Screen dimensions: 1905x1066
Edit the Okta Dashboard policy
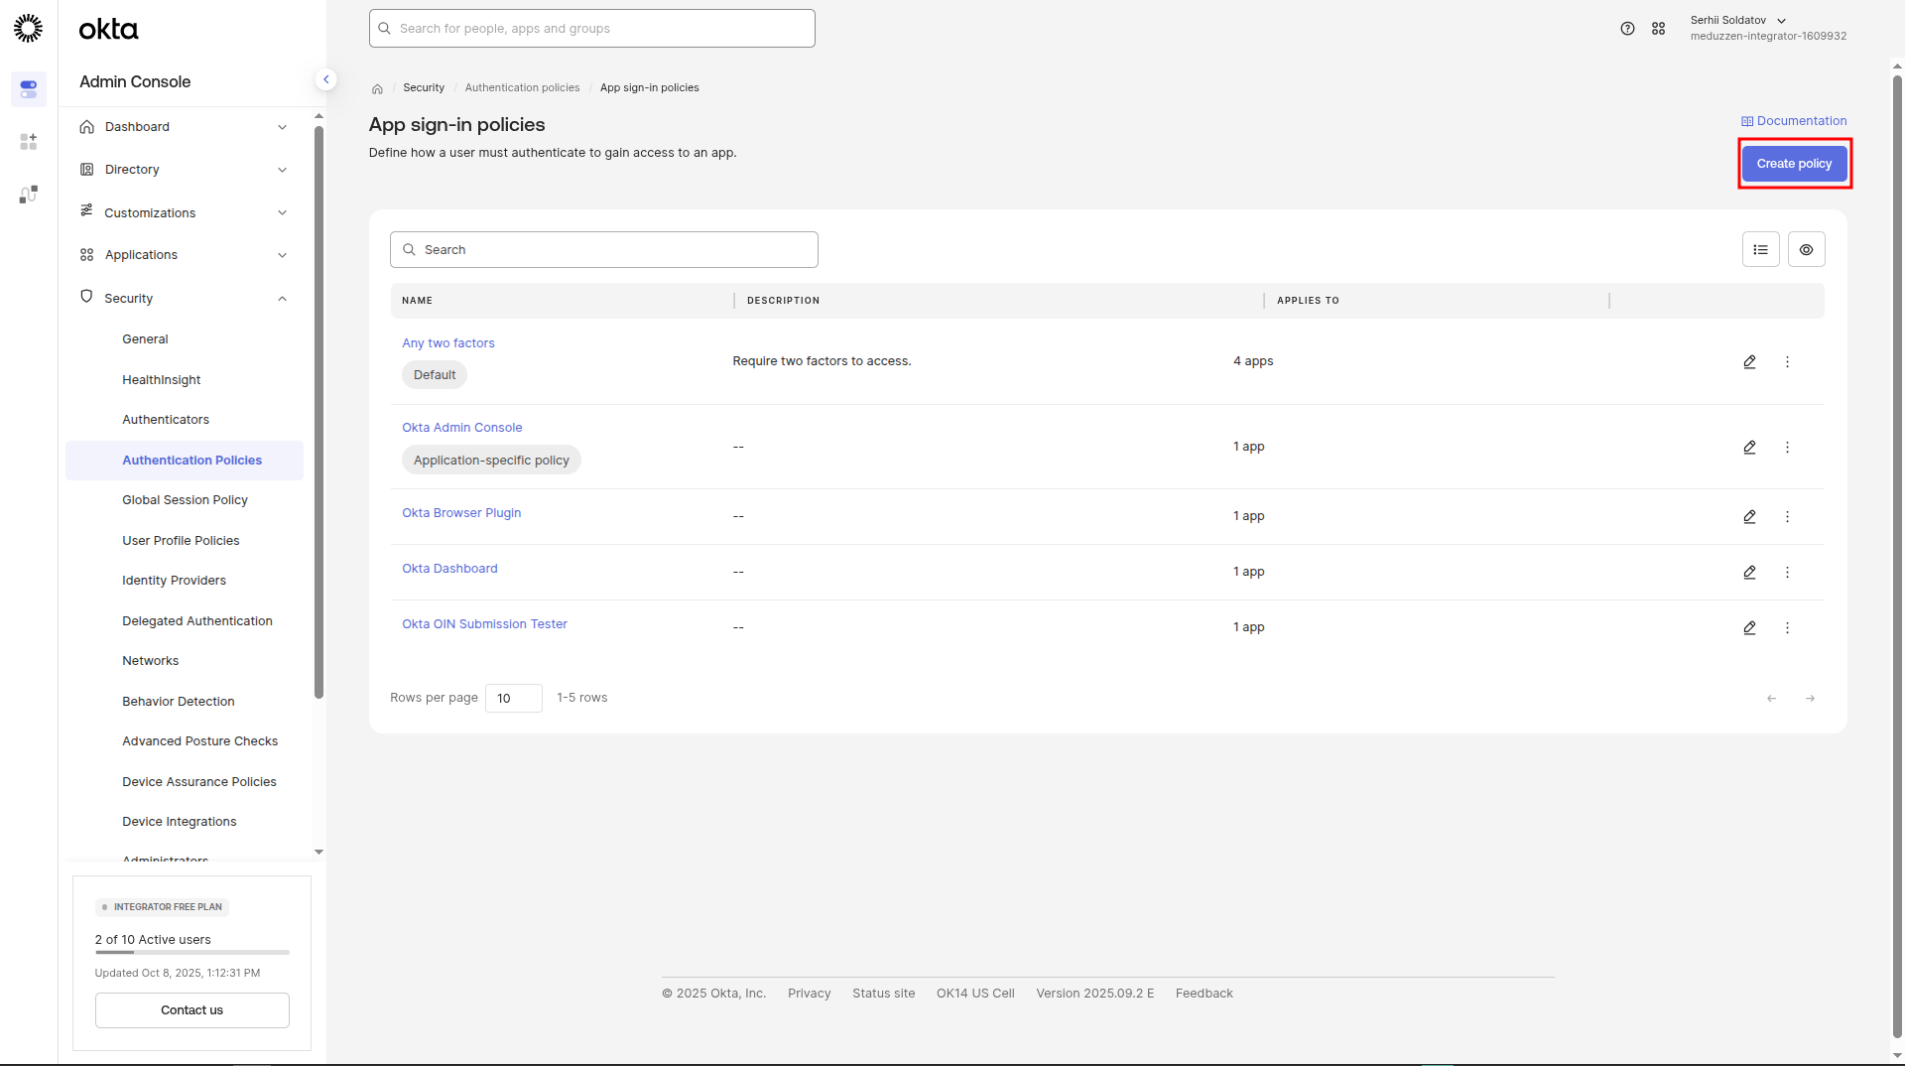point(1749,573)
